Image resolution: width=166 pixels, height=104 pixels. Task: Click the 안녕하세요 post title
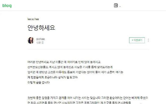(x=41, y=28)
